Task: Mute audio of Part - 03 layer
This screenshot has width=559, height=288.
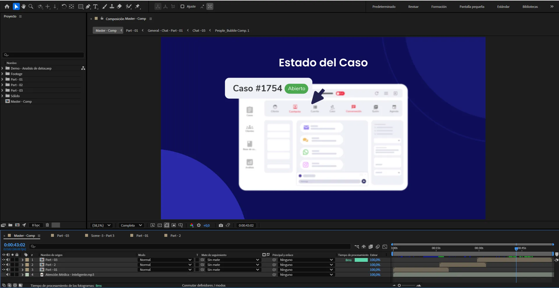Action: point(8,260)
